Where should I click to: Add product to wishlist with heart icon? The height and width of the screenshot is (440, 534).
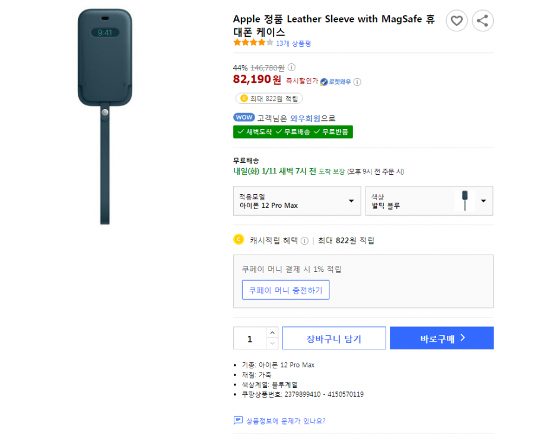point(456,21)
